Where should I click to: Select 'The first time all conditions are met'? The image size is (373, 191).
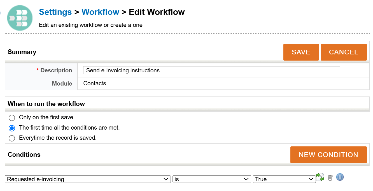[x=12, y=128]
